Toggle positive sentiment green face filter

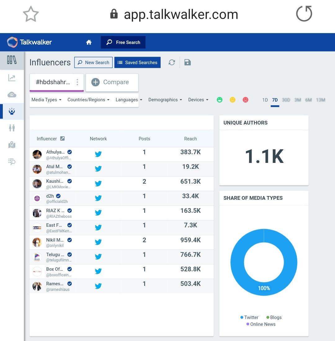point(220,100)
